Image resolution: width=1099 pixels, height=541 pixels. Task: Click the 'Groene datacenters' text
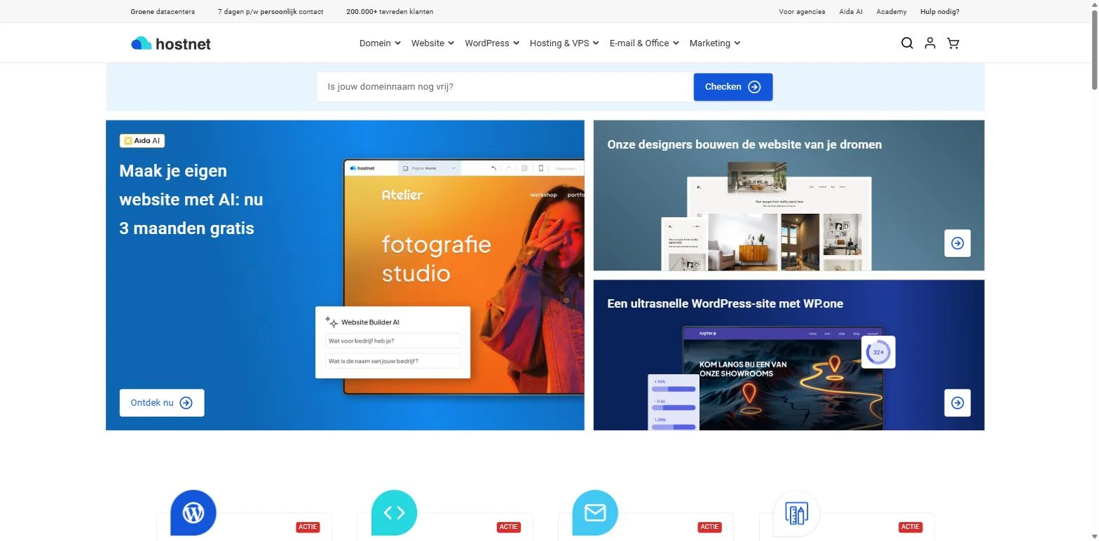(x=163, y=12)
